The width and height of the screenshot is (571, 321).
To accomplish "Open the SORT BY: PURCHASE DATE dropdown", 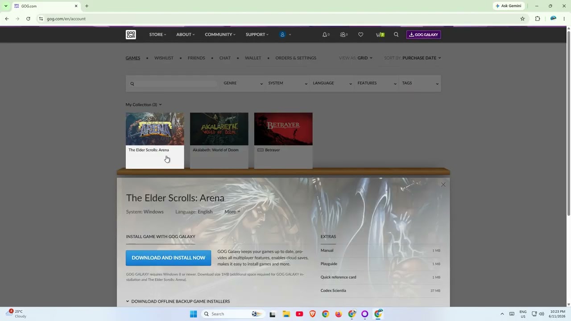I will 413,58.
